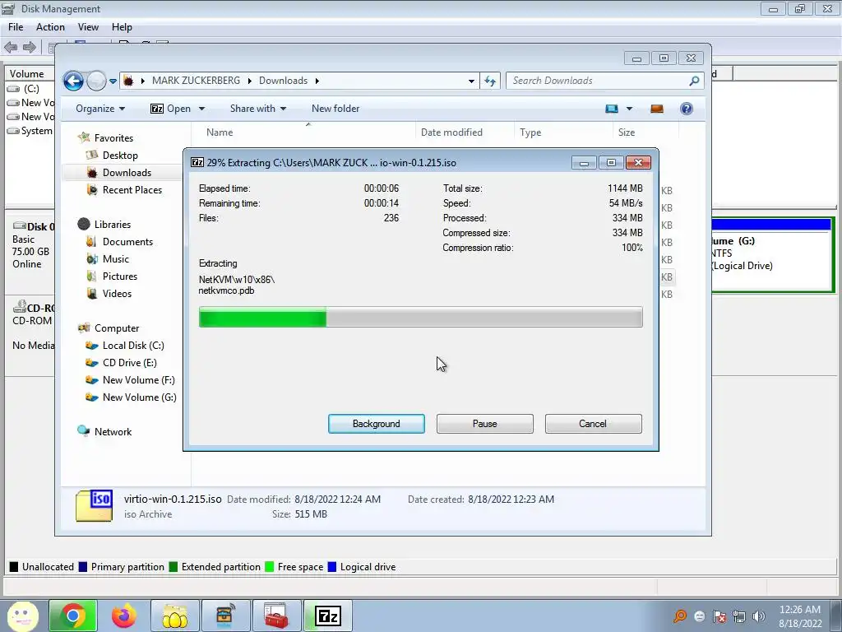
Task: Open address bar history dropdown
Action: pyautogui.click(x=471, y=81)
